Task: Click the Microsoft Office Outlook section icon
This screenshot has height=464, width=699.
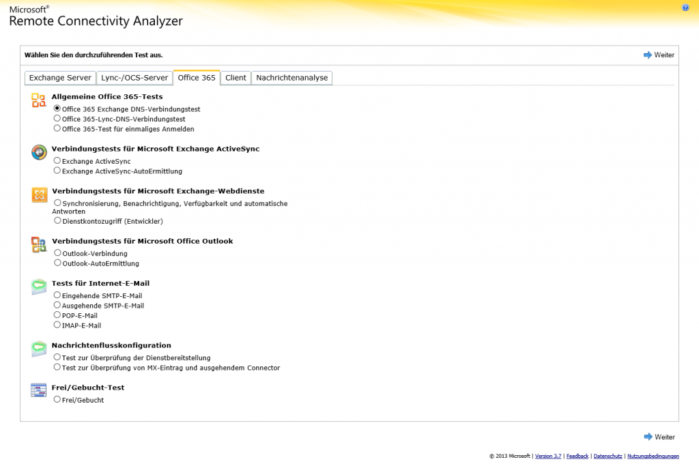Action: click(38, 245)
